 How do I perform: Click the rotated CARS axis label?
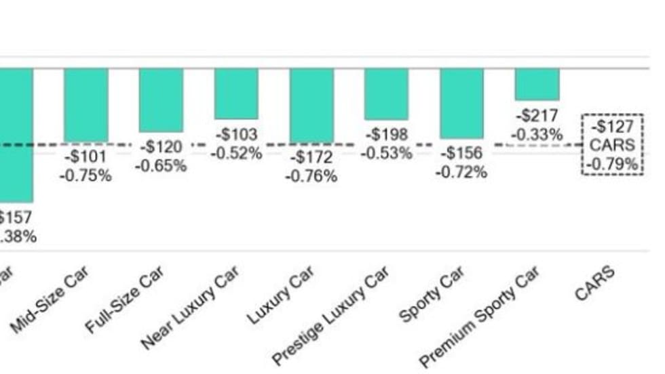click(594, 284)
